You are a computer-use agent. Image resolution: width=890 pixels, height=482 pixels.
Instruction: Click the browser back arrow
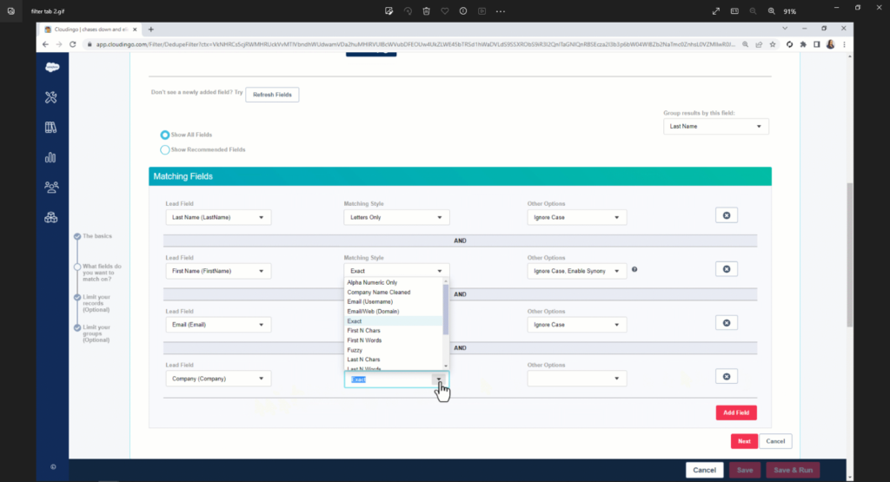45,44
